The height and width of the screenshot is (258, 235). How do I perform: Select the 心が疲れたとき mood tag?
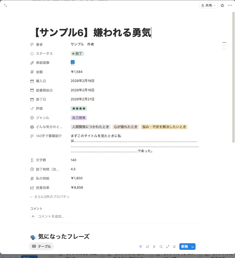[125, 127]
